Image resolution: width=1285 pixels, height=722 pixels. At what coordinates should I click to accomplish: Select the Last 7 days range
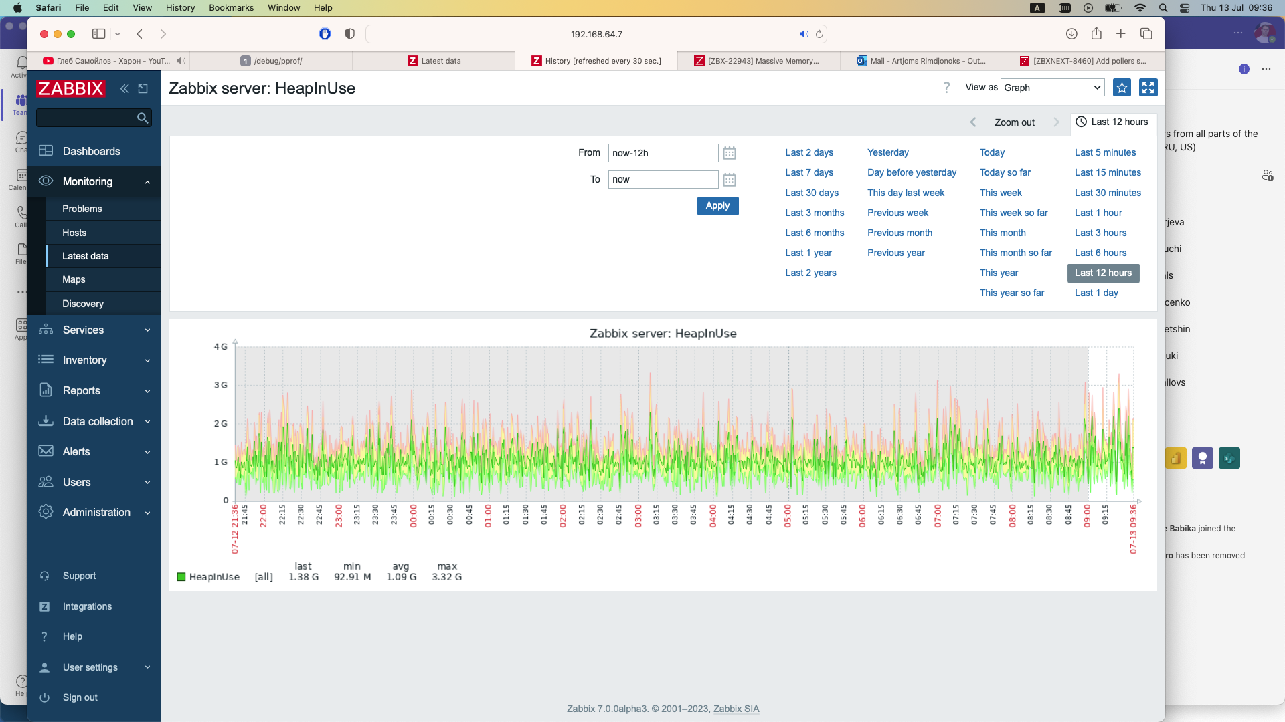[x=809, y=172]
